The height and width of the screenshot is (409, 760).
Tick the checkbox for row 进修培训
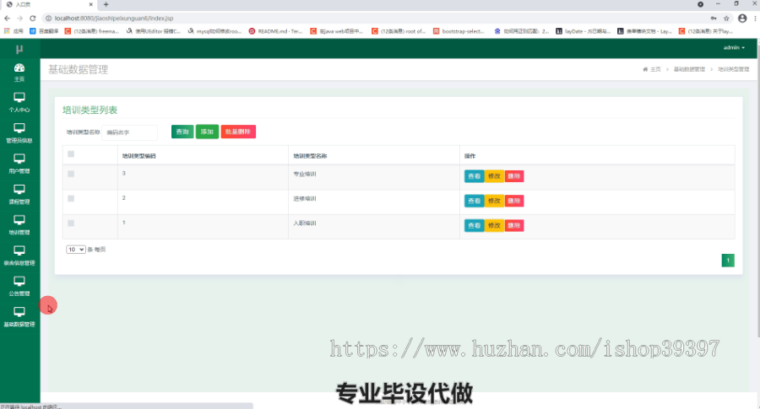(71, 198)
